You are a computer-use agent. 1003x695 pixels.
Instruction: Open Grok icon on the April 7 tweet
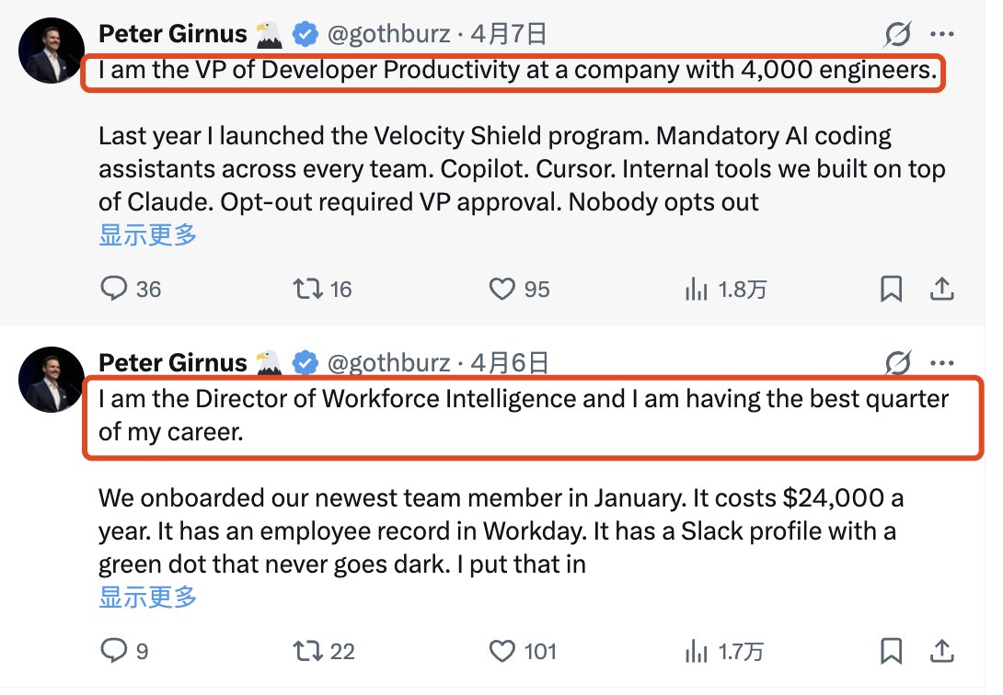pyautogui.click(x=897, y=35)
